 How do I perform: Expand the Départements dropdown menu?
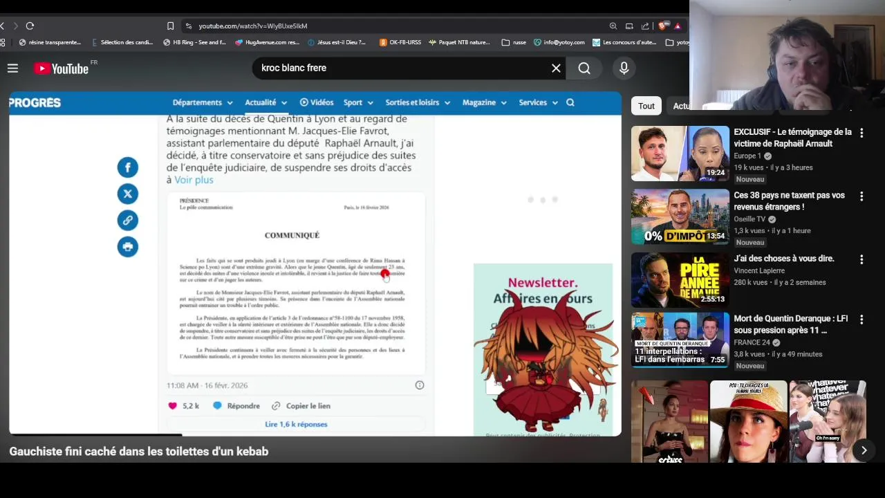tap(203, 102)
